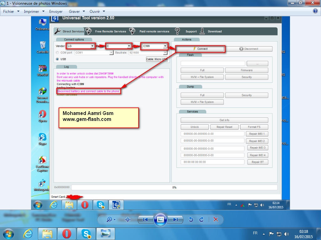This screenshot has height=240, width=321.
Task: Click the 0% progress bar
Action: tap(174, 187)
